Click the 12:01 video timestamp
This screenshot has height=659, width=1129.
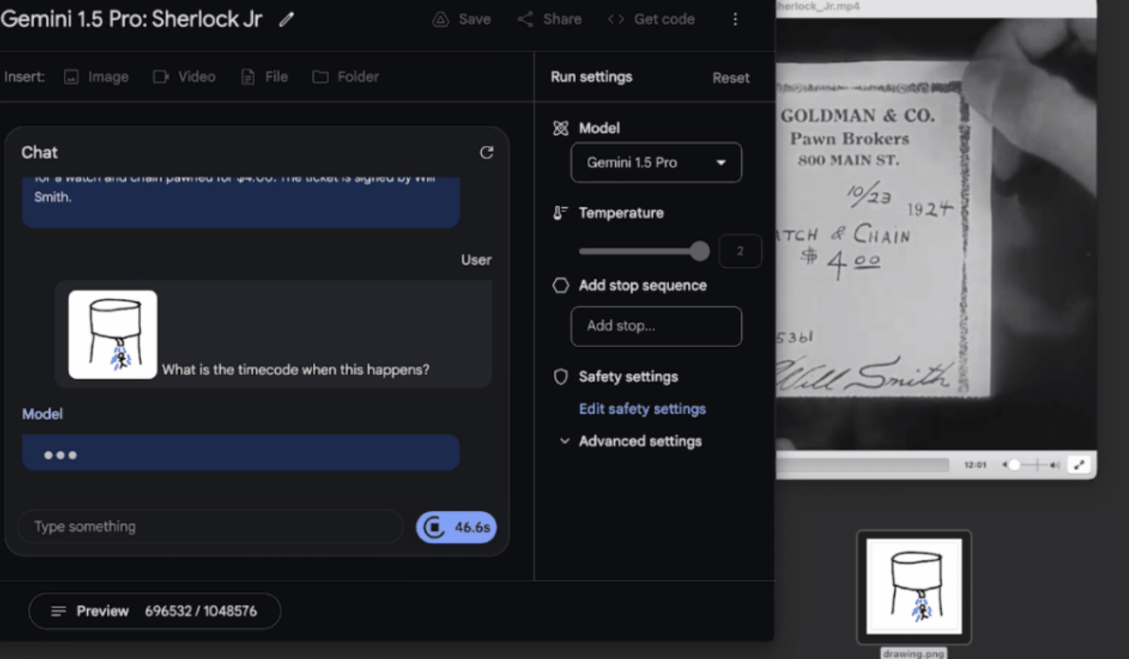coord(975,465)
